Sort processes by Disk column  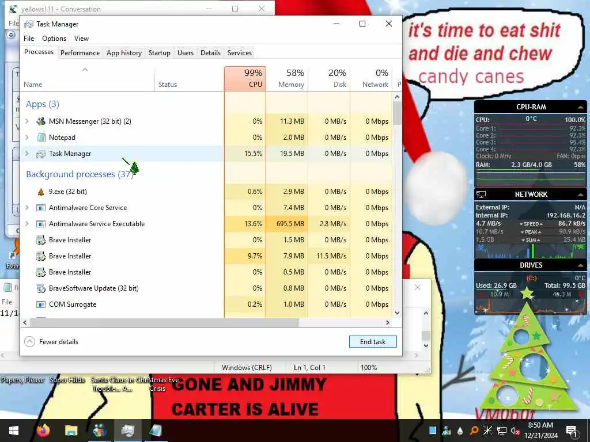(329, 78)
